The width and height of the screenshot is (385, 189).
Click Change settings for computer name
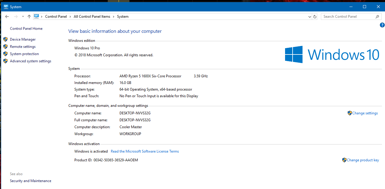pos(365,113)
